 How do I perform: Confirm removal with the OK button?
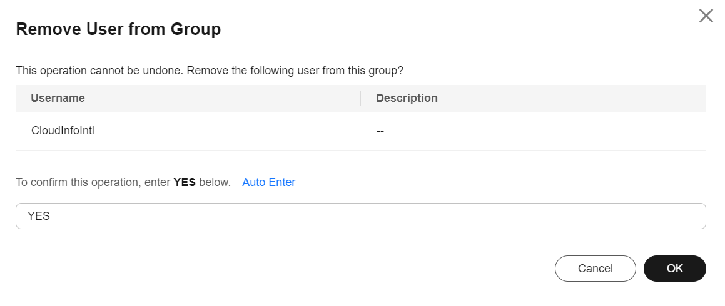pos(674,269)
